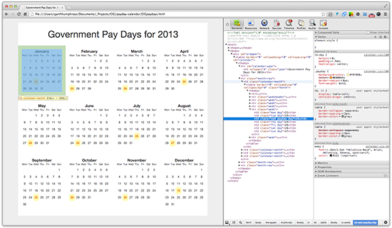The image size is (392, 228).
Task: Click the body inherited-from link
Action: pyautogui.click(x=336, y=143)
